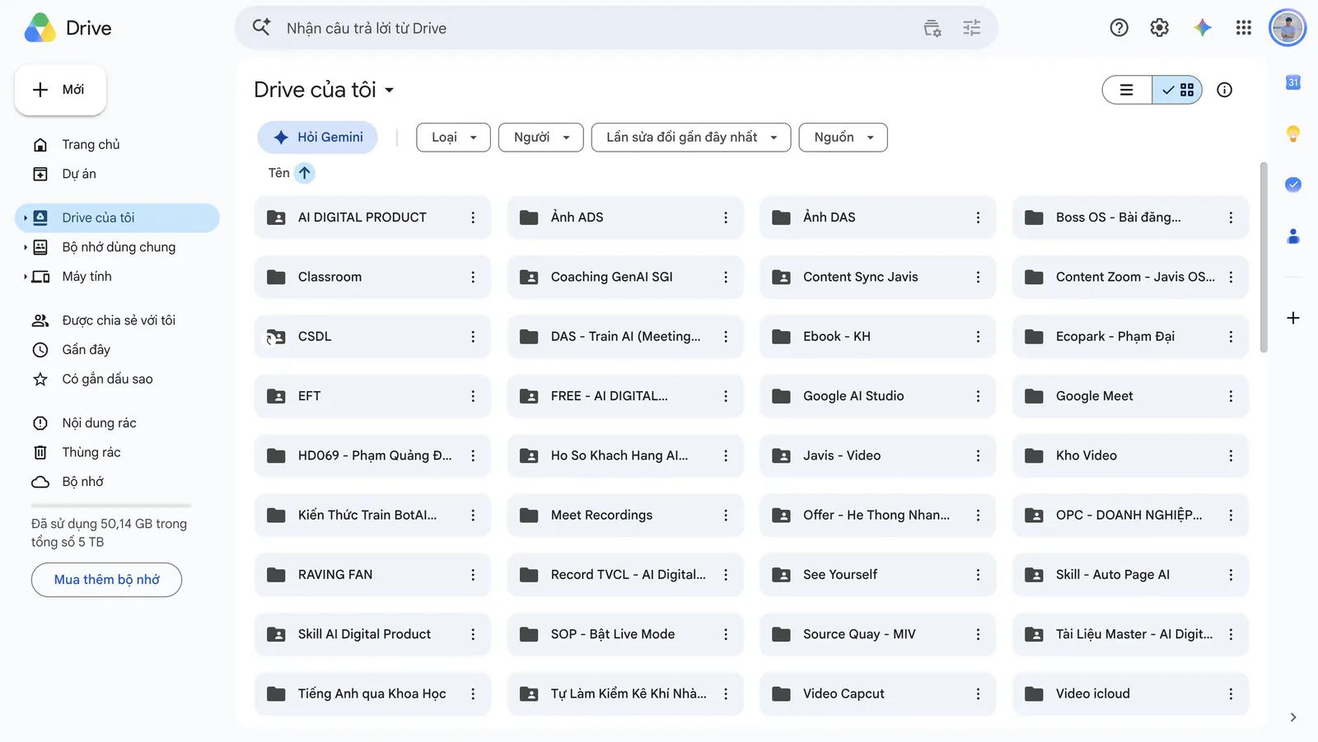The height and width of the screenshot is (742, 1318).
Task: Open advanced search options slider icon
Action: point(972,28)
